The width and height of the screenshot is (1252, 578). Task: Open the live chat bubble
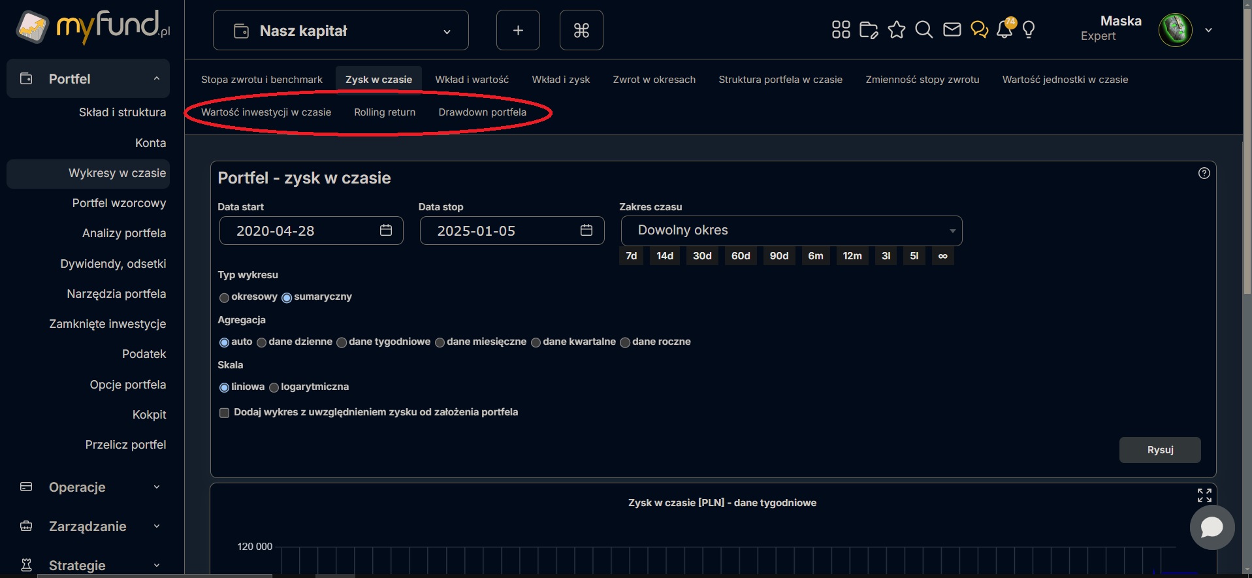coord(1212,527)
